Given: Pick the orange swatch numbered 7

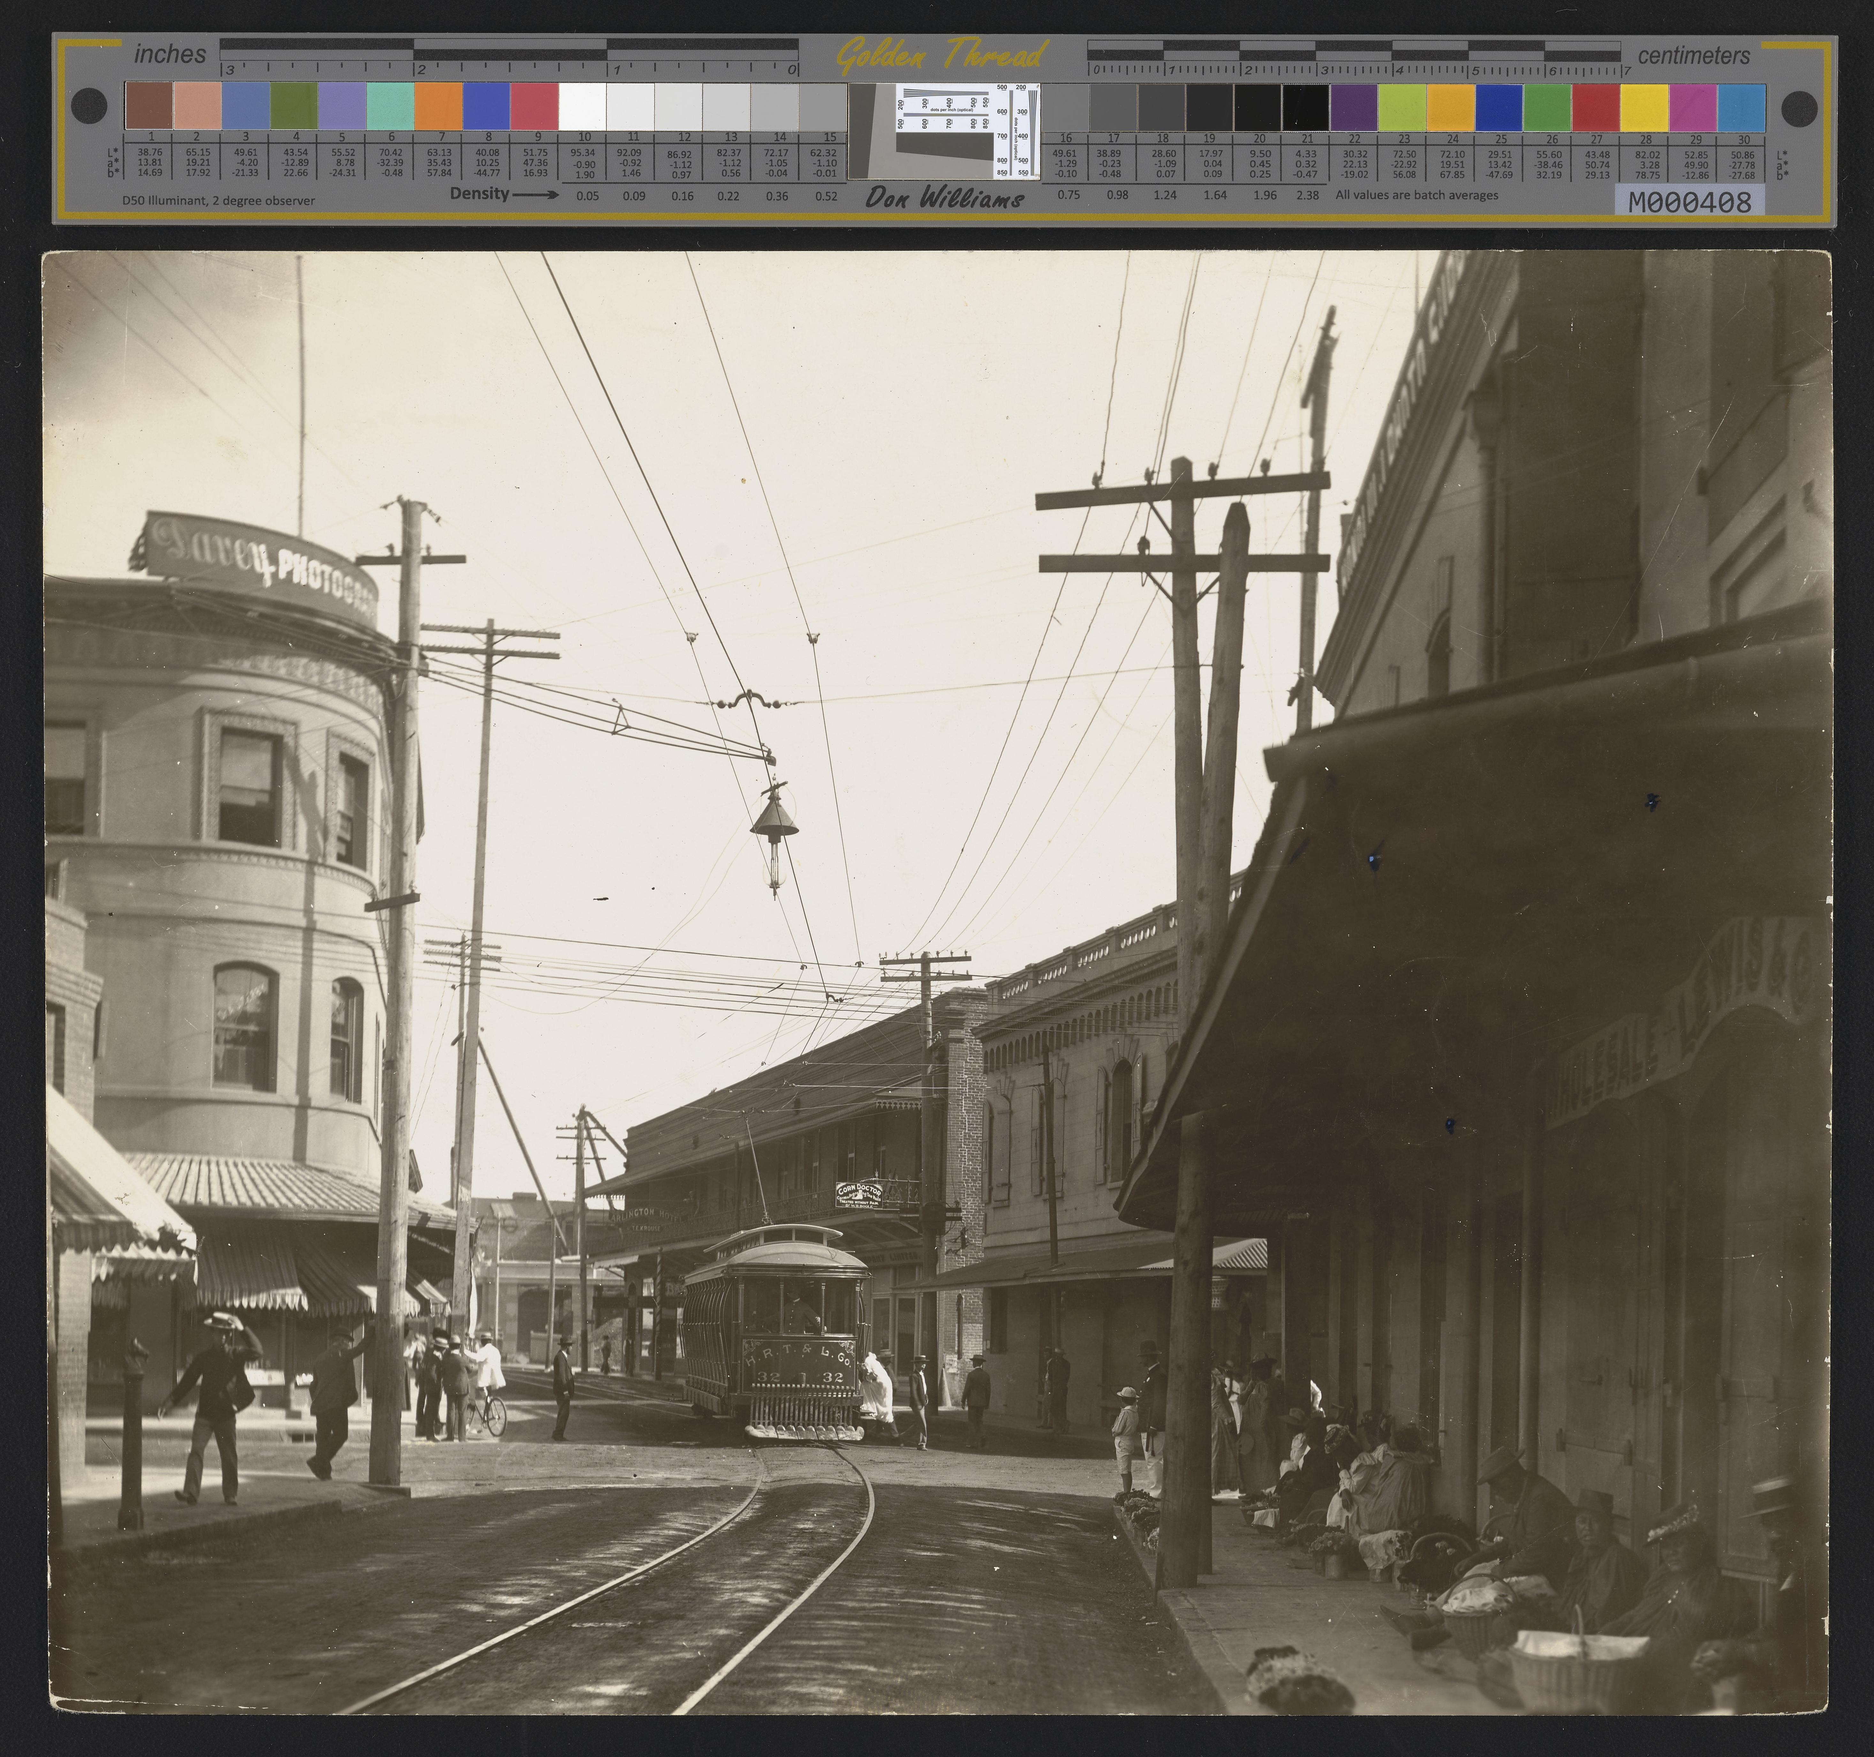Looking at the screenshot, I should click(438, 106).
